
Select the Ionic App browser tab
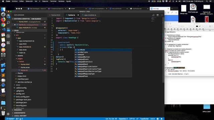160,9
